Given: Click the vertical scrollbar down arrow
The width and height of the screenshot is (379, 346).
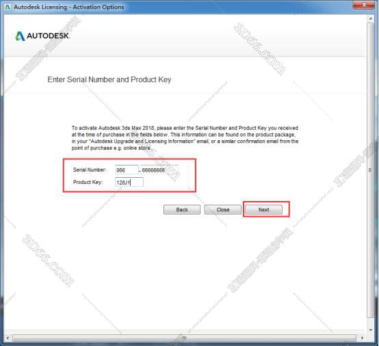Looking at the screenshot, I should pos(370,330).
